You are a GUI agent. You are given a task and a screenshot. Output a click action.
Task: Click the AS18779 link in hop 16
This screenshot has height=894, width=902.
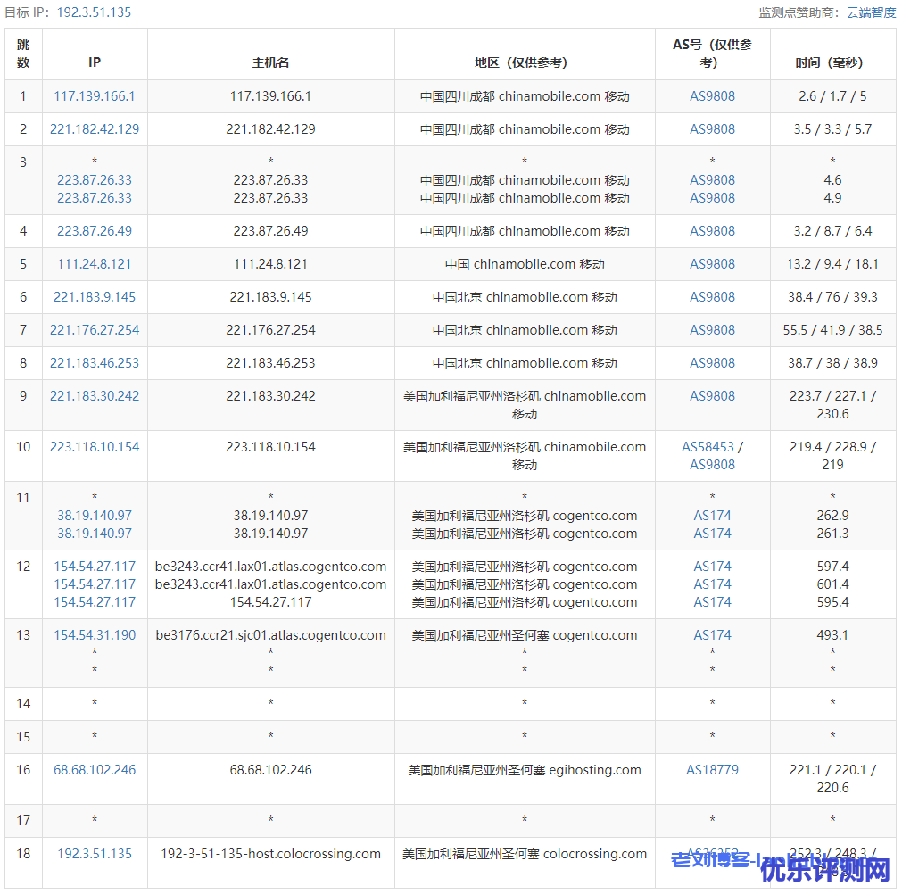point(712,770)
